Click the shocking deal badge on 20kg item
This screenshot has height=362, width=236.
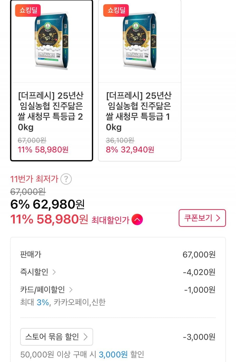(x=28, y=10)
